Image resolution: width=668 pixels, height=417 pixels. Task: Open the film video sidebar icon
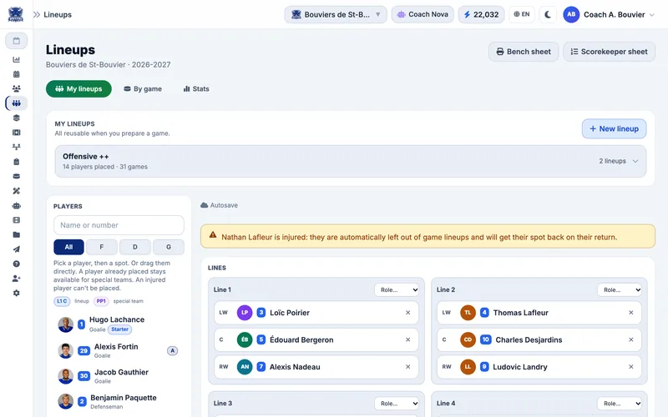coord(16,220)
